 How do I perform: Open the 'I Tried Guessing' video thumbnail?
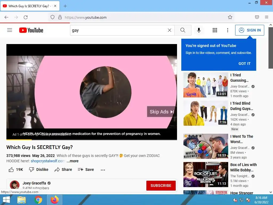pos(206,85)
